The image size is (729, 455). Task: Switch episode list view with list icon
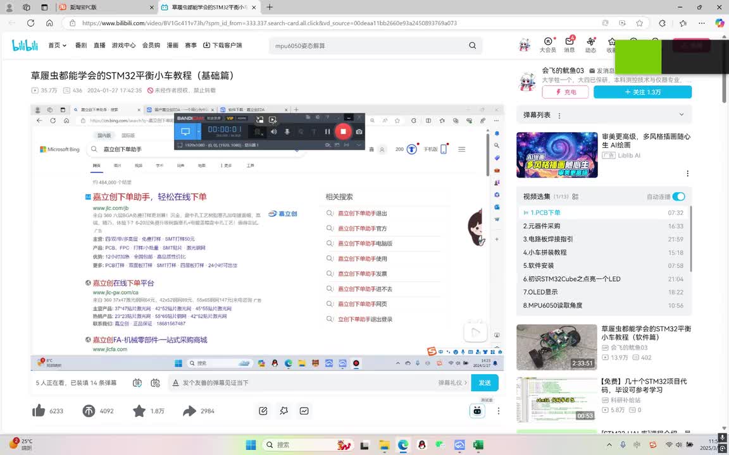[575, 197]
